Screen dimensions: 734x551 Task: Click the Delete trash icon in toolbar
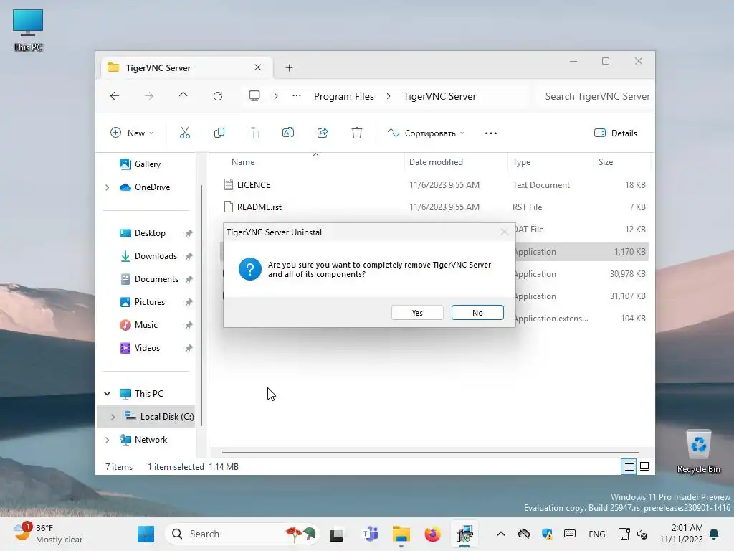(357, 133)
